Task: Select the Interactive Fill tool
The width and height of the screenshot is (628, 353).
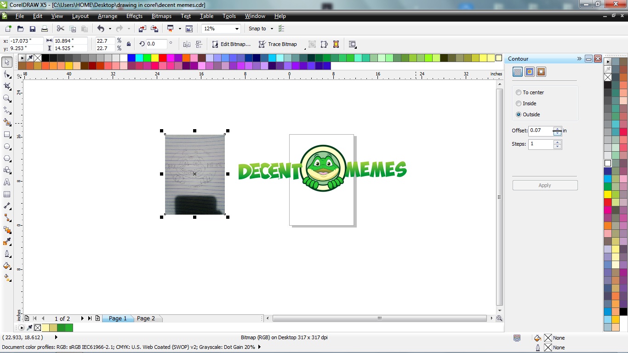Action: click(7, 278)
